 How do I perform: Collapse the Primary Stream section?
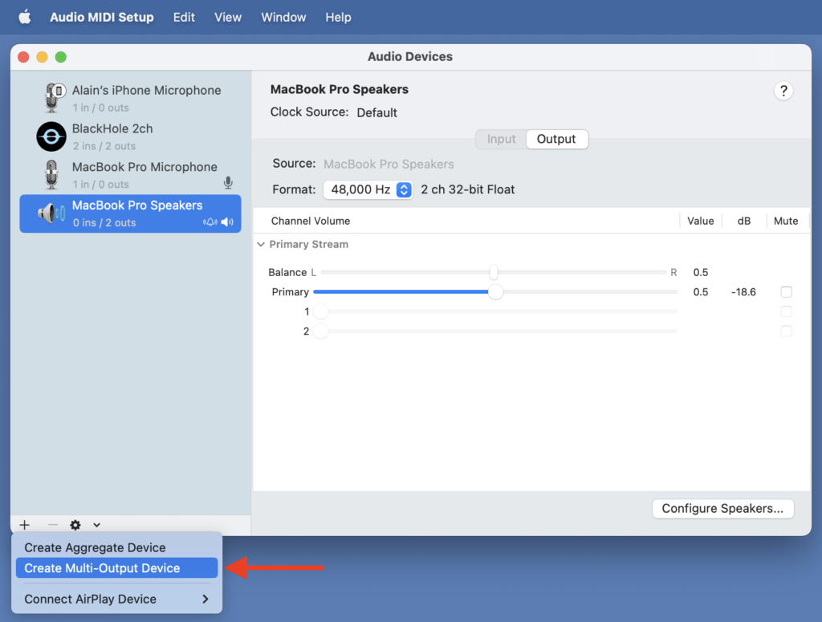(x=261, y=244)
